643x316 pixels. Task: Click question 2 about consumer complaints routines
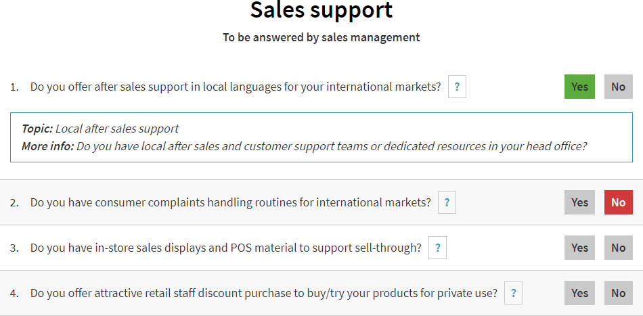click(x=230, y=202)
